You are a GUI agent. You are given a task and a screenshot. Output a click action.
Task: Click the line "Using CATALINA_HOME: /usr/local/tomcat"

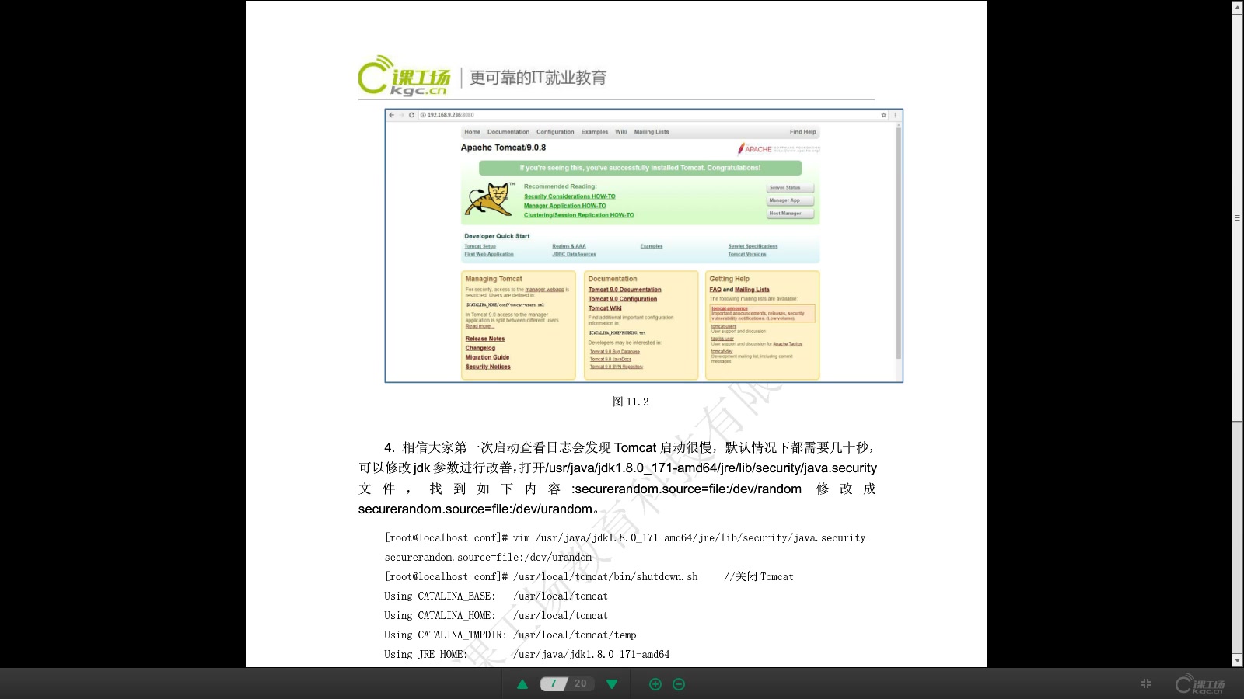[x=496, y=616]
